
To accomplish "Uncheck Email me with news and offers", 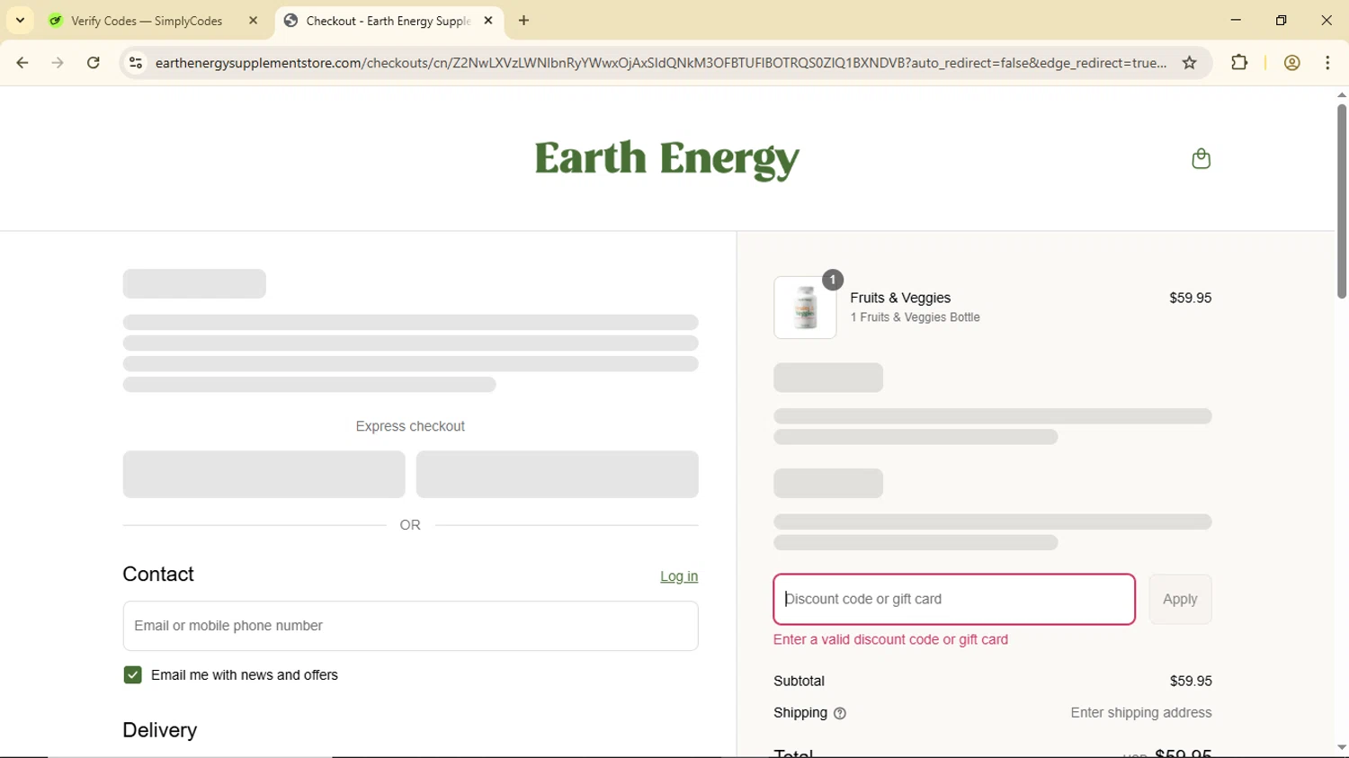I will point(133,675).
